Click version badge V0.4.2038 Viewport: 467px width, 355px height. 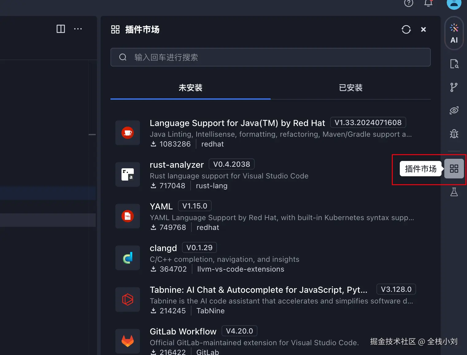click(x=232, y=164)
